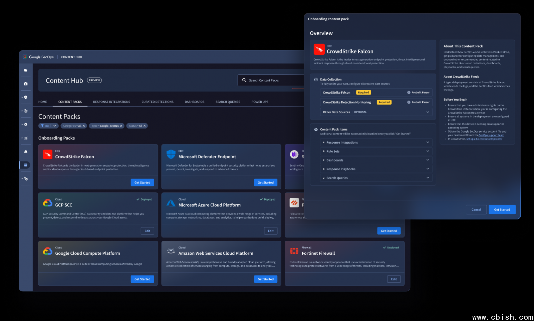This screenshot has width=534, height=321.
Task: Click Get Started on Microsoft Defender Endpoint
Action: [x=266, y=182]
